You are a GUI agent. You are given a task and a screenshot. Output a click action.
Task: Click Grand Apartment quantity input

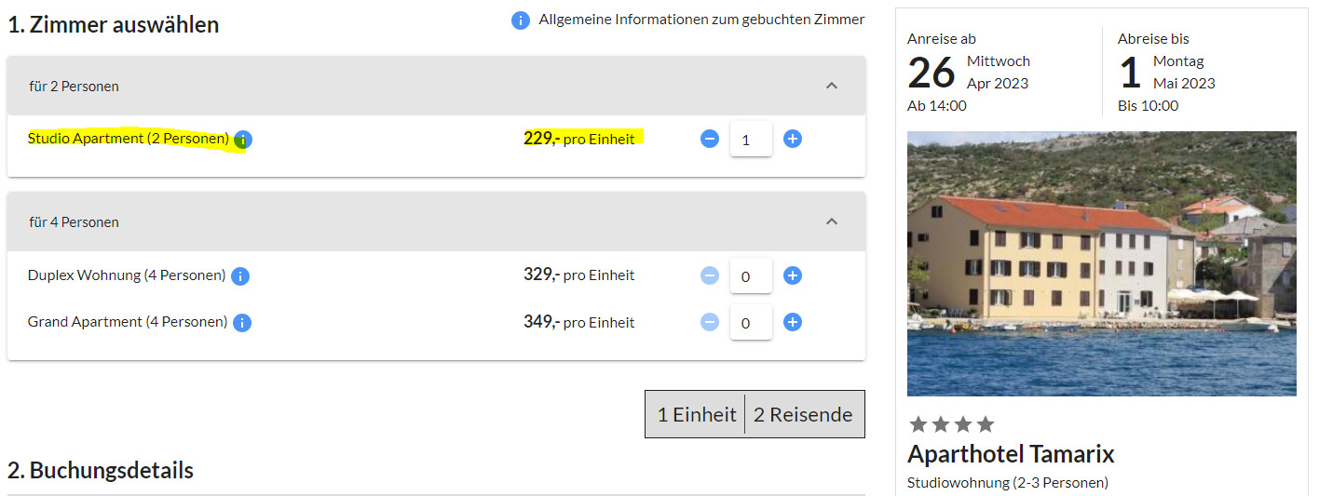(751, 323)
